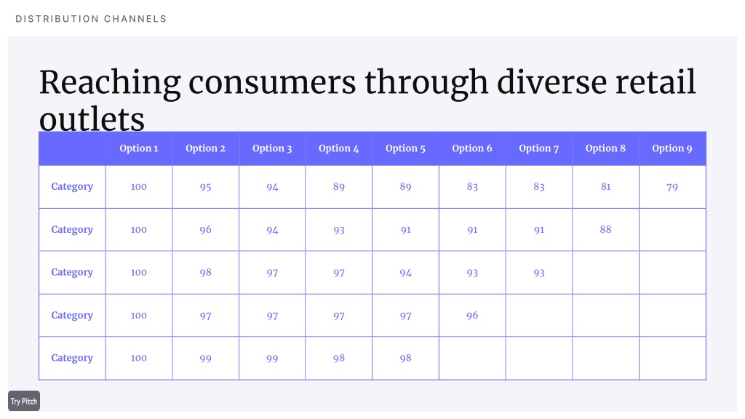Click the Option 7 header cell
Image resolution: width=745 pixels, height=419 pixels.
[x=539, y=148]
